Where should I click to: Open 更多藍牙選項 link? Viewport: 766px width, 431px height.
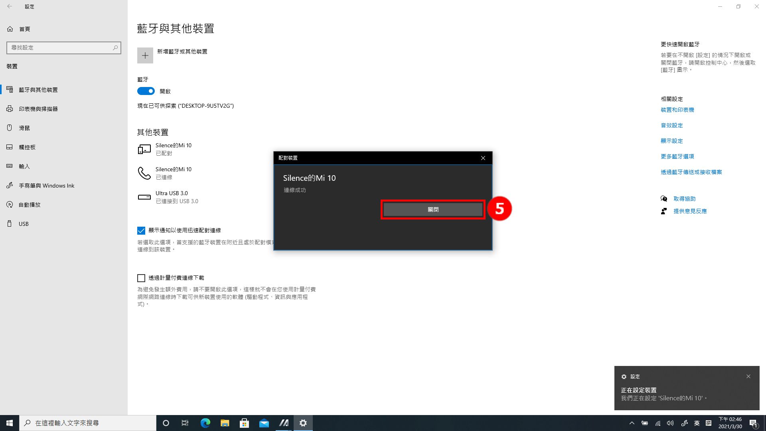677,156
